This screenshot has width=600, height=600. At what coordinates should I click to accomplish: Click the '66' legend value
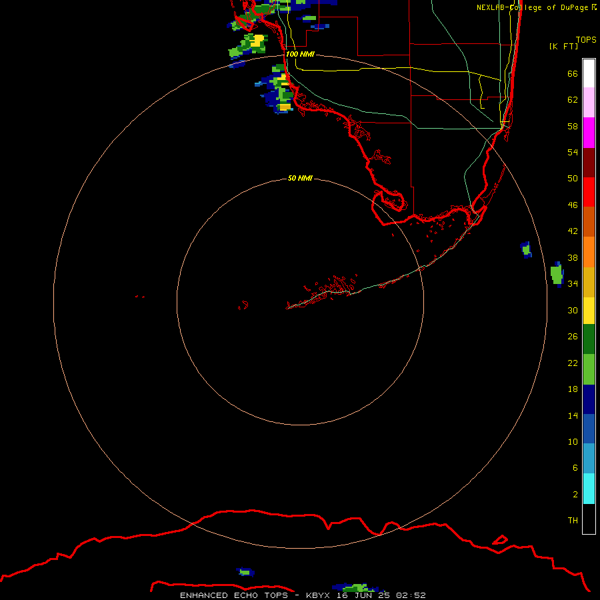point(573,73)
